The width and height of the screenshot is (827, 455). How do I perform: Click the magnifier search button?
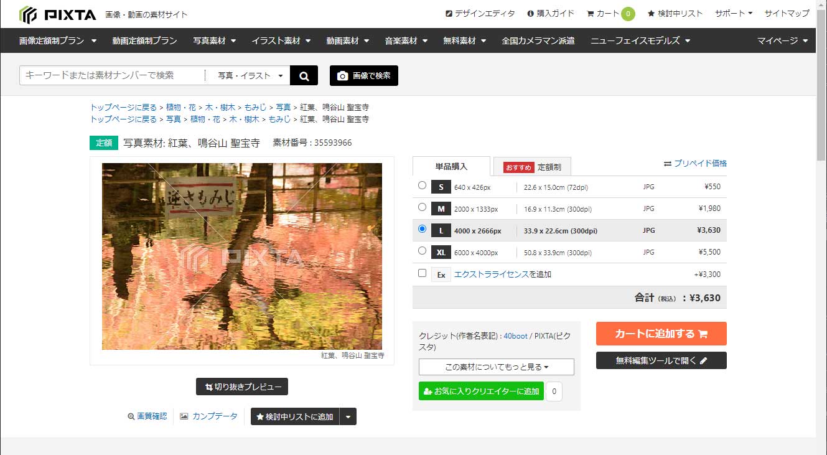click(x=304, y=76)
